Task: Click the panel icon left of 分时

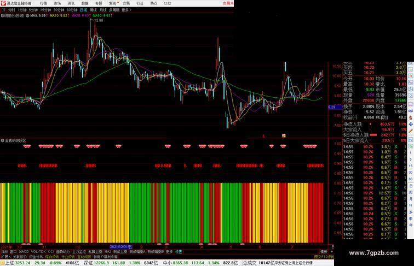Action: [4, 10]
